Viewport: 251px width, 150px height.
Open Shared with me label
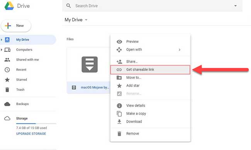tap(27, 60)
